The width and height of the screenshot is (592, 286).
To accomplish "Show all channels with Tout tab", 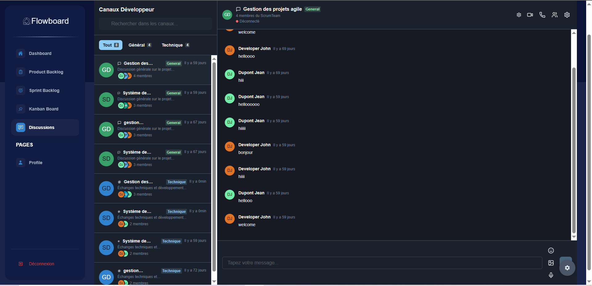I will click(111, 45).
